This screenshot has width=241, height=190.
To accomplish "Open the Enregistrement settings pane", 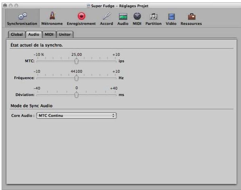I will click(x=81, y=18).
